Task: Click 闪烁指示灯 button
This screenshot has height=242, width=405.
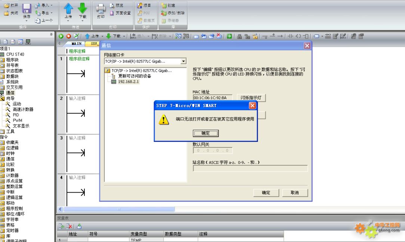Action: [x=251, y=98]
